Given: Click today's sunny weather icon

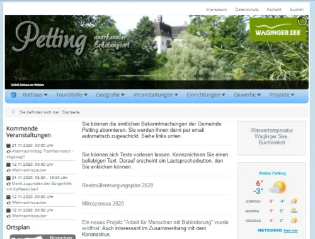Looking at the screenshot, I should pyautogui.click(x=278, y=187).
